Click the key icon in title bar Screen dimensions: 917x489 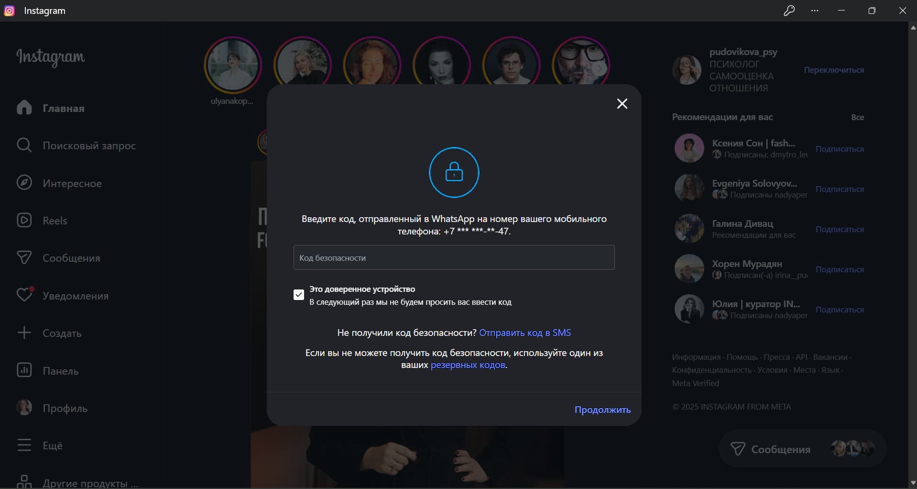(789, 11)
